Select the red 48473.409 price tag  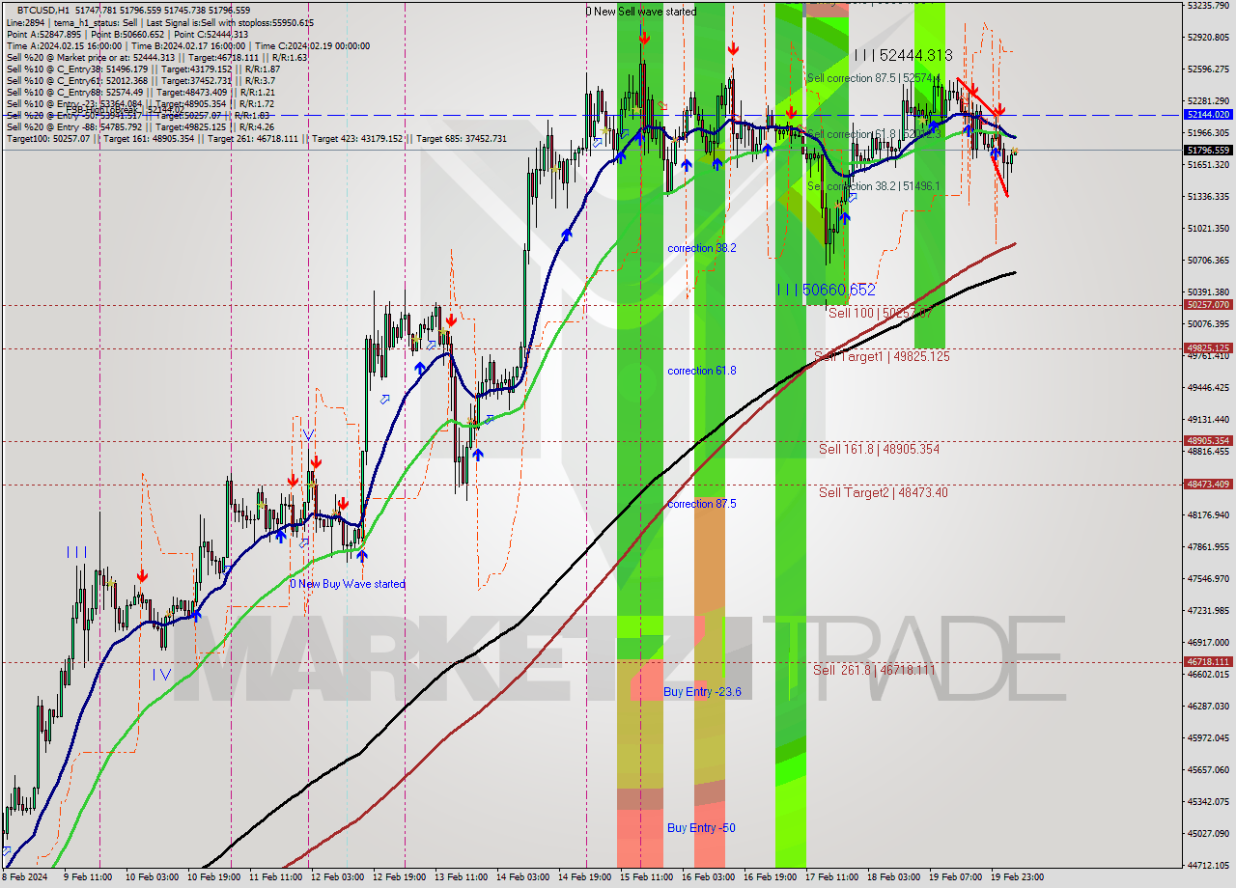[1208, 484]
